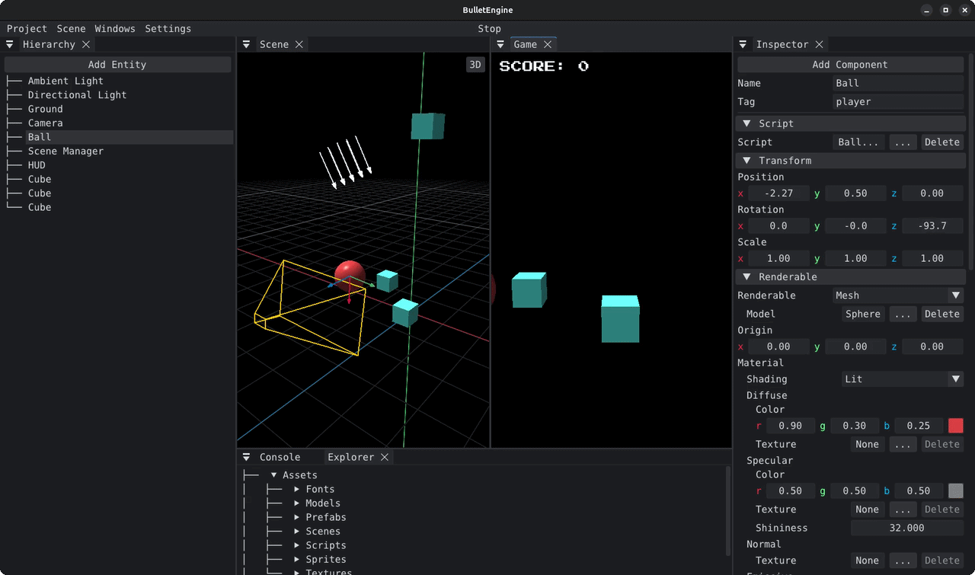Expand the Fonts folder
This screenshot has height=575, width=975.
[x=297, y=490]
